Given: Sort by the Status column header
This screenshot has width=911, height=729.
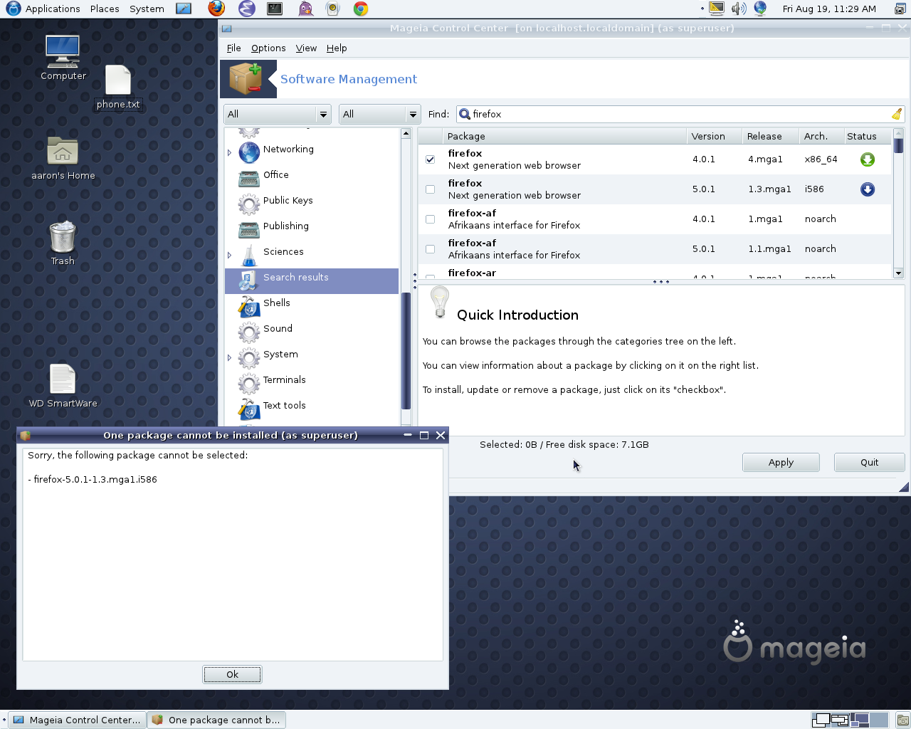Looking at the screenshot, I should tap(867, 136).
